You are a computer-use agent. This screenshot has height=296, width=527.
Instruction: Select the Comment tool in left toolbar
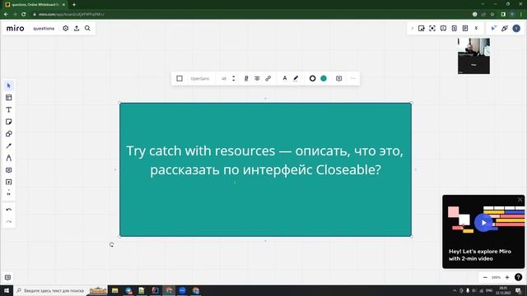(9, 170)
